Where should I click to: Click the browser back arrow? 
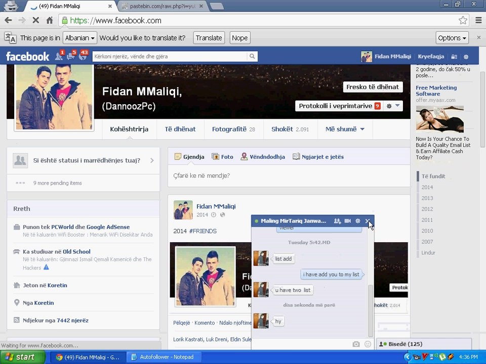click(x=9, y=20)
